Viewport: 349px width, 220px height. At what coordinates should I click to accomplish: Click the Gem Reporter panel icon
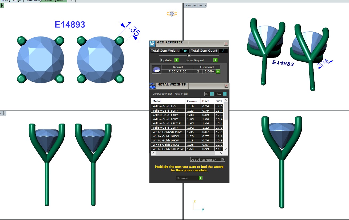152,44
